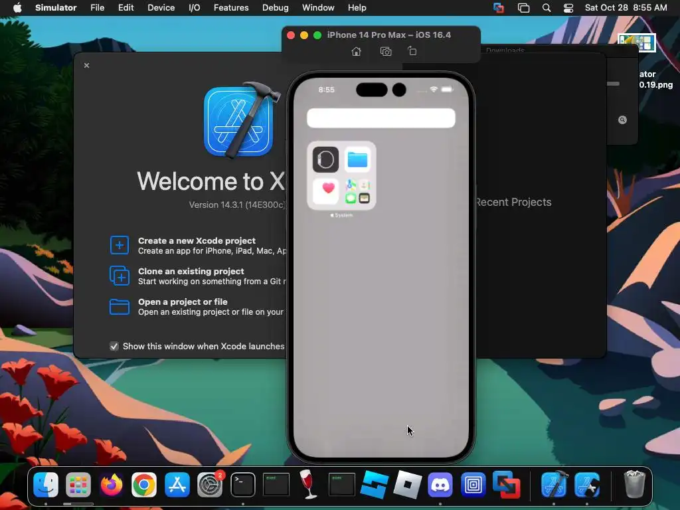This screenshot has width=680, height=510.
Task: Click the VMware Fusion icon in the menu bar
Action: [x=499, y=8]
